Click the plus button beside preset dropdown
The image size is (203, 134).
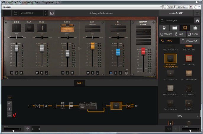pyautogui.click(x=165, y=7)
